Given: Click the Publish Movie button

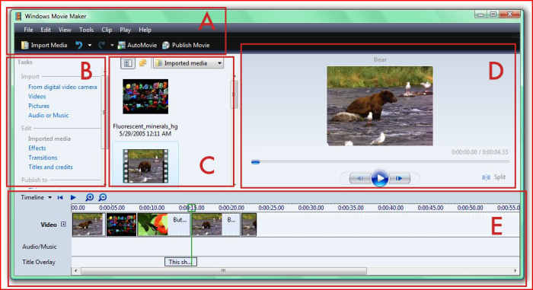Looking at the screenshot, I should pyautogui.click(x=186, y=45).
